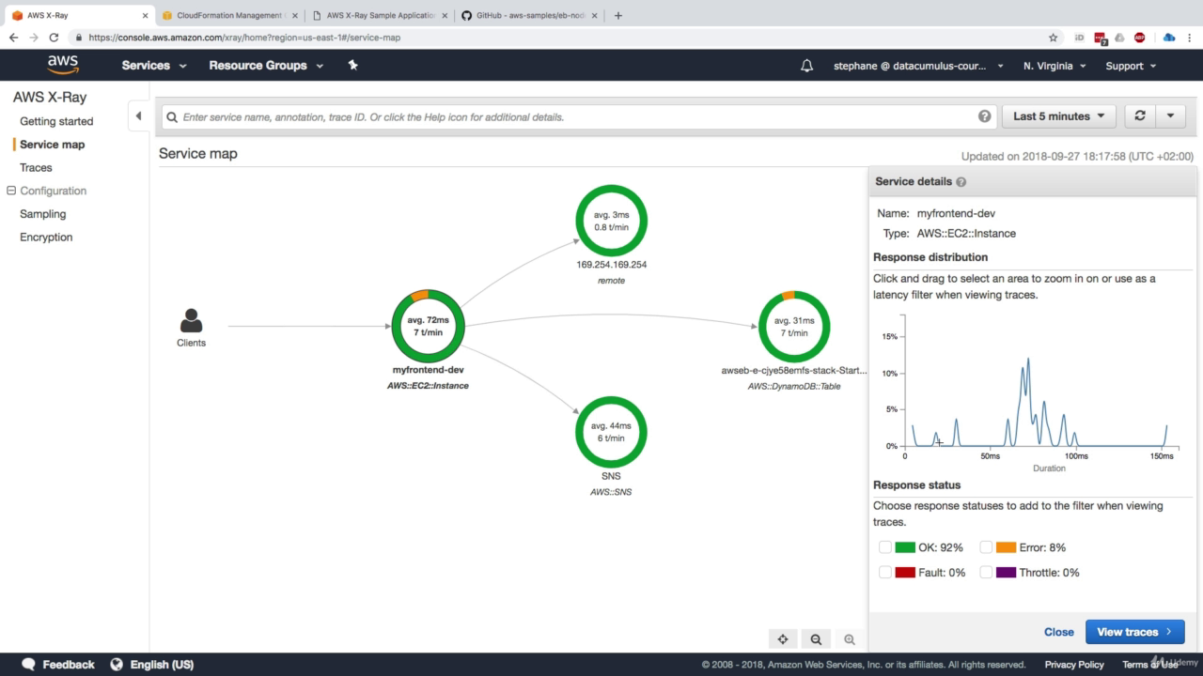Open Sampling configuration
This screenshot has width=1203, height=676.
[43, 214]
